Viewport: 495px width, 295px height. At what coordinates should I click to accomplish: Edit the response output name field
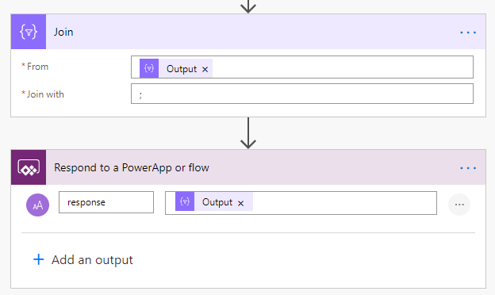(x=106, y=202)
